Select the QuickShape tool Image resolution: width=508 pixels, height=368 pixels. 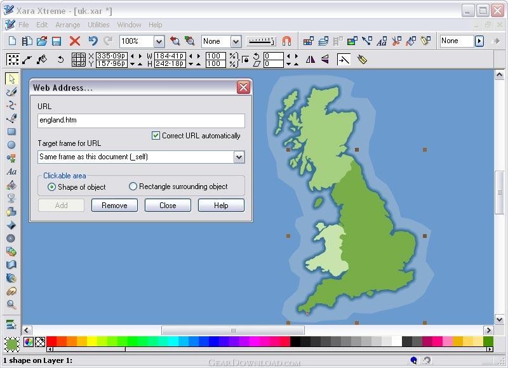pyautogui.click(x=11, y=158)
